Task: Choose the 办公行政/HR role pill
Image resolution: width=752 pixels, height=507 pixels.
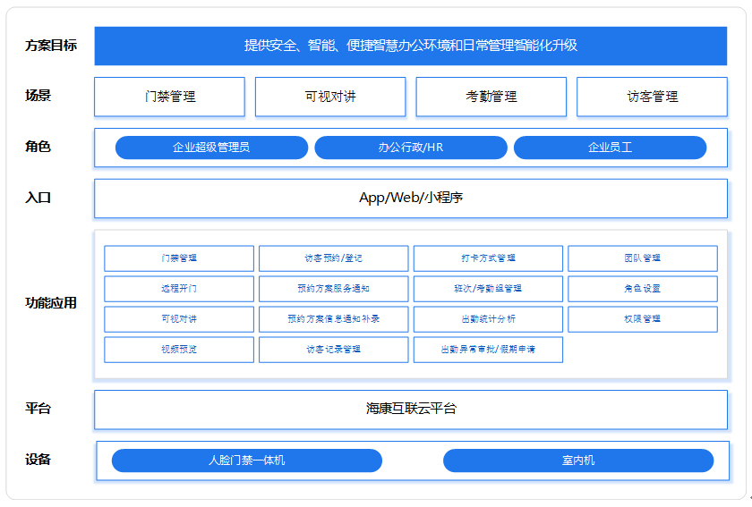Action: coord(411,148)
